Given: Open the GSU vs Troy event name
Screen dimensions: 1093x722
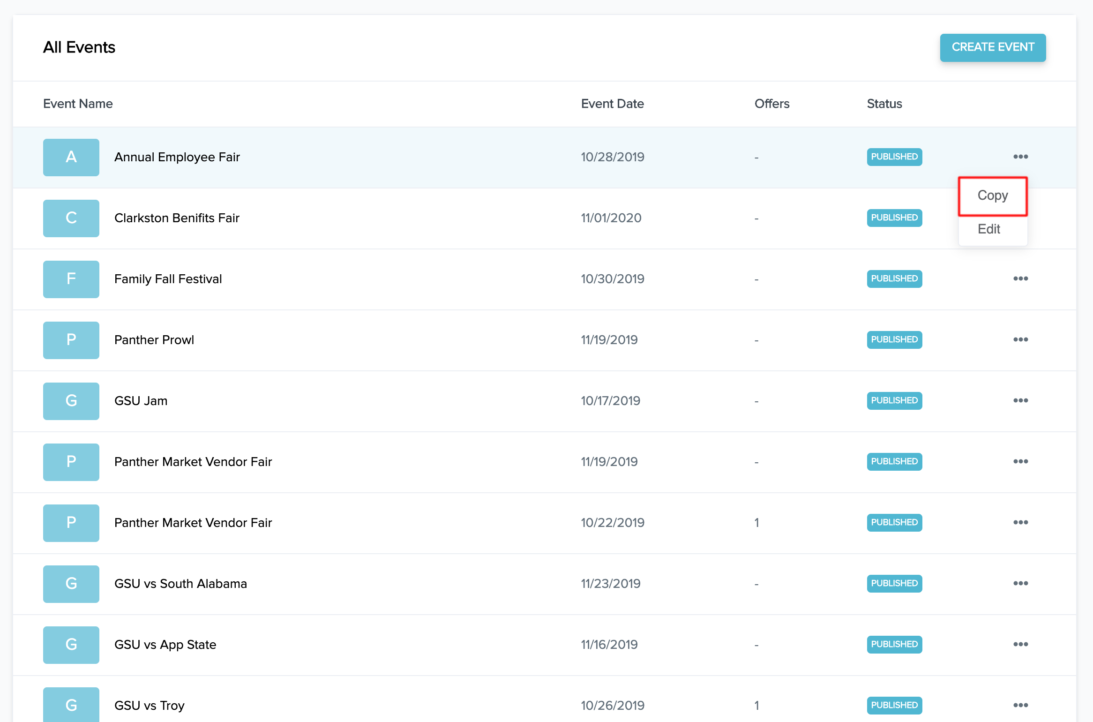Looking at the screenshot, I should click(150, 706).
